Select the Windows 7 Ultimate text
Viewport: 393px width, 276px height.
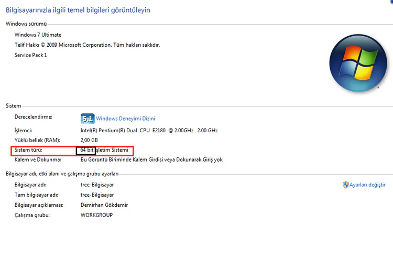coord(38,35)
